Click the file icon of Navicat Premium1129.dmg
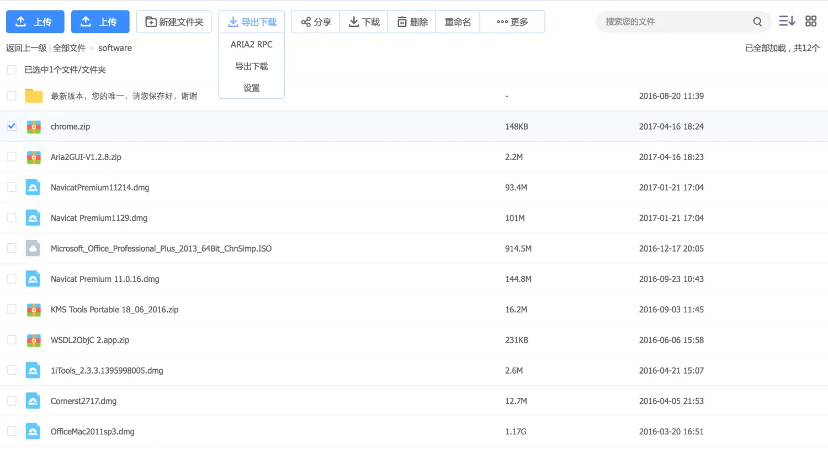Viewport: 828px width, 463px height. click(x=33, y=218)
